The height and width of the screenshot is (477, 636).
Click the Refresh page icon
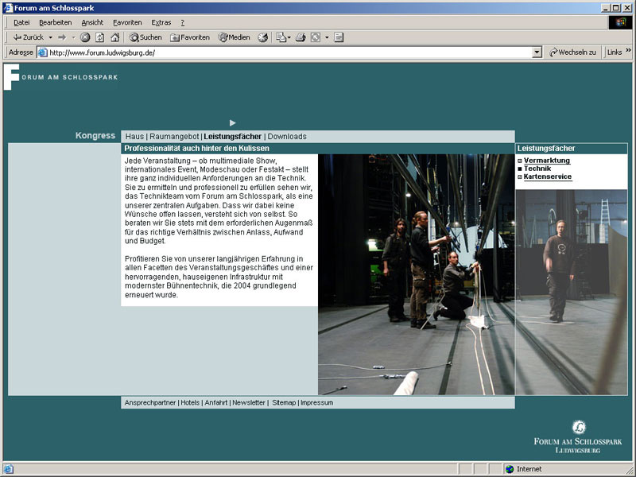100,37
